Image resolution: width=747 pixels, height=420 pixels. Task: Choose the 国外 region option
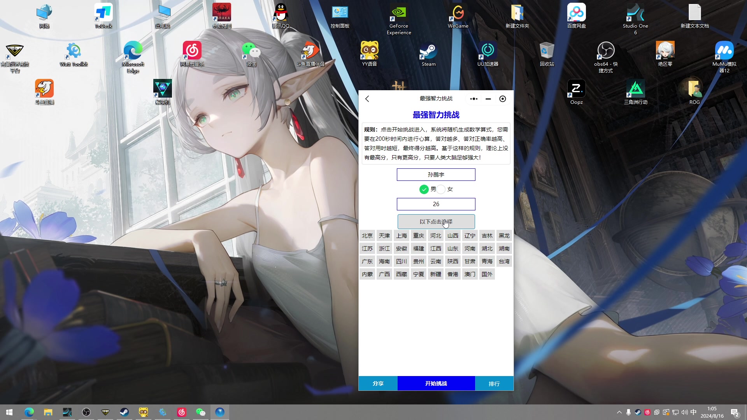click(x=487, y=274)
